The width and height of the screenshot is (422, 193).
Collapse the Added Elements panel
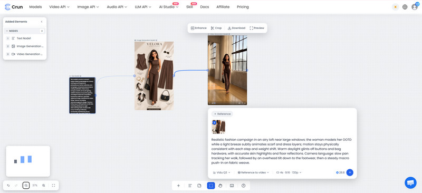coord(42,22)
